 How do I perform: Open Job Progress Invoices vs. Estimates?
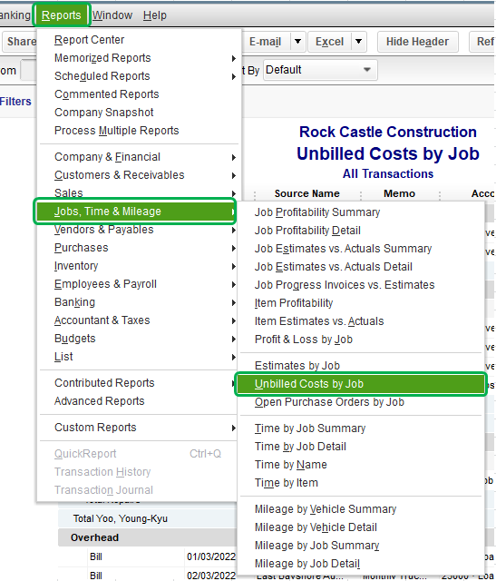[x=361, y=285]
